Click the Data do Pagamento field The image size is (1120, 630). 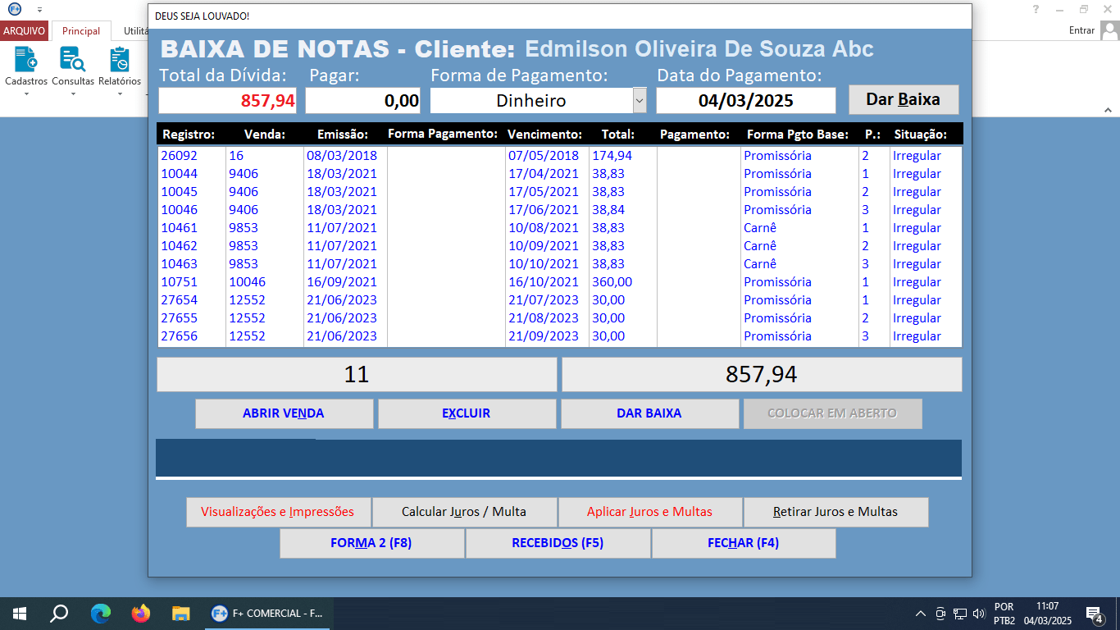click(x=745, y=101)
